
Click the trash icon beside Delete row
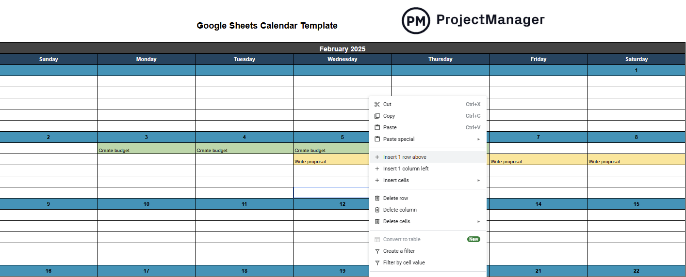coord(377,198)
